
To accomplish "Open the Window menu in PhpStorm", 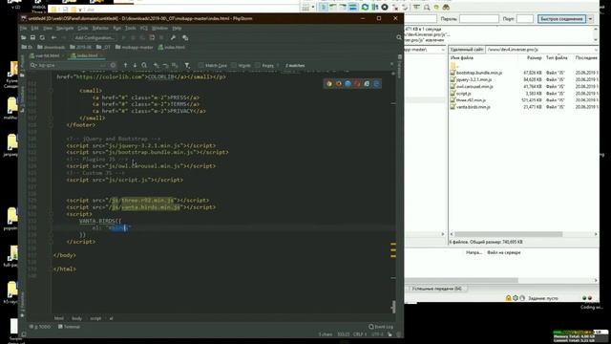I will coord(159,28).
